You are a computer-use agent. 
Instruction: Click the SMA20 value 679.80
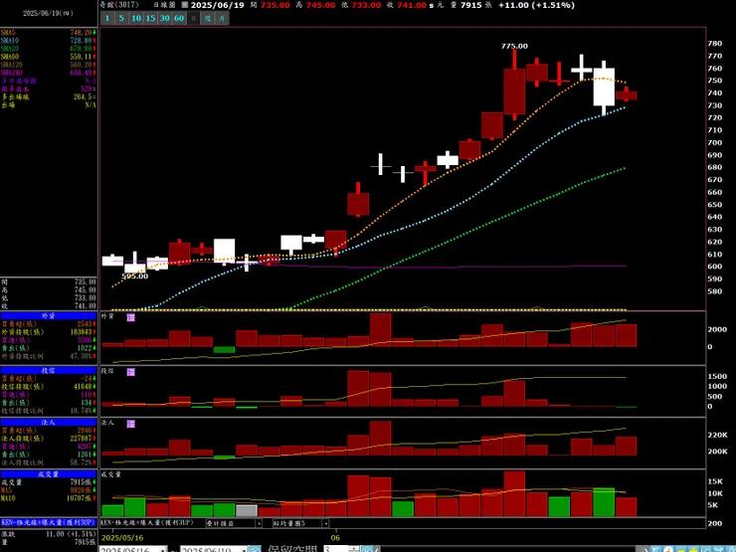[82, 49]
